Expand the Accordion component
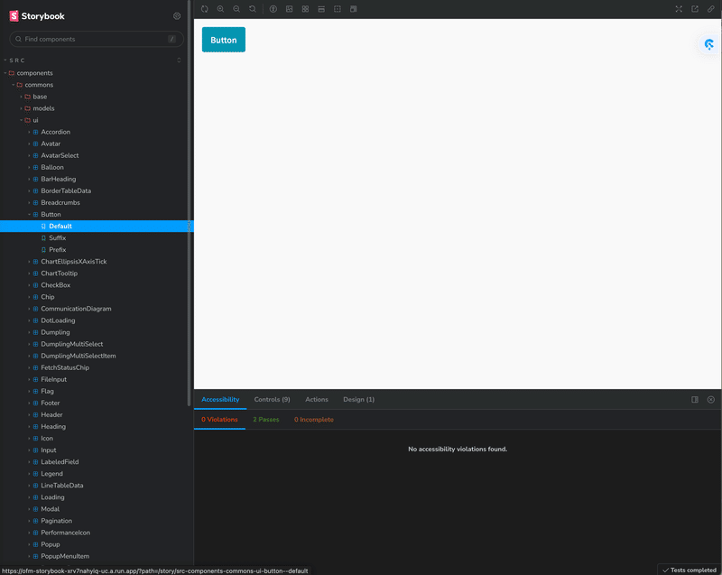The image size is (722, 575). (x=55, y=132)
